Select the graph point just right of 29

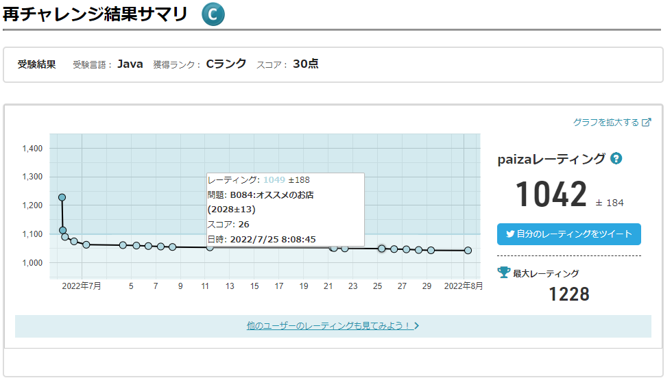pyautogui.click(x=431, y=251)
